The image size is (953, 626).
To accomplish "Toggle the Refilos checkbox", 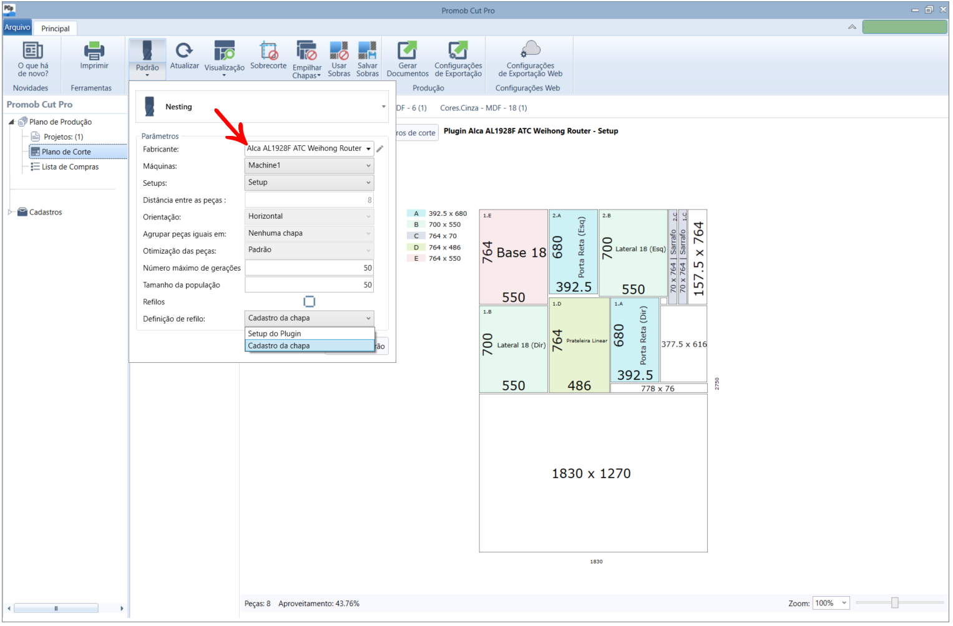I will tap(309, 302).
